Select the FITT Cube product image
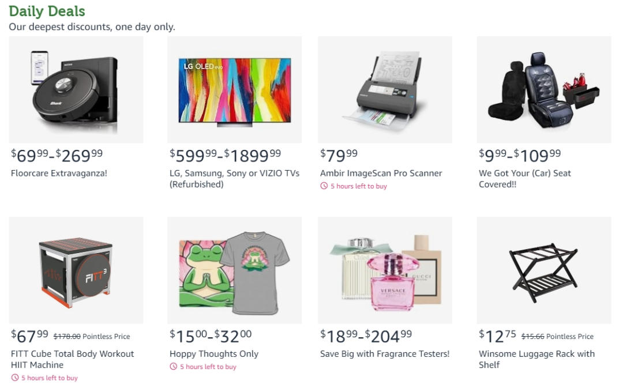The width and height of the screenshot is (623, 388). click(x=76, y=270)
